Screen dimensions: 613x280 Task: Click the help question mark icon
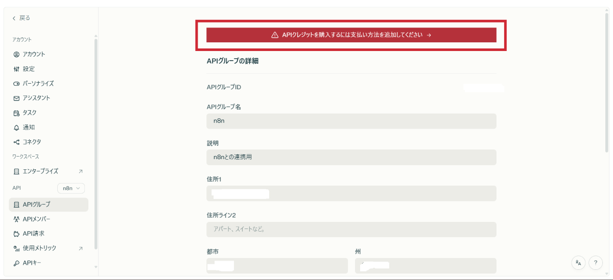pos(596,263)
